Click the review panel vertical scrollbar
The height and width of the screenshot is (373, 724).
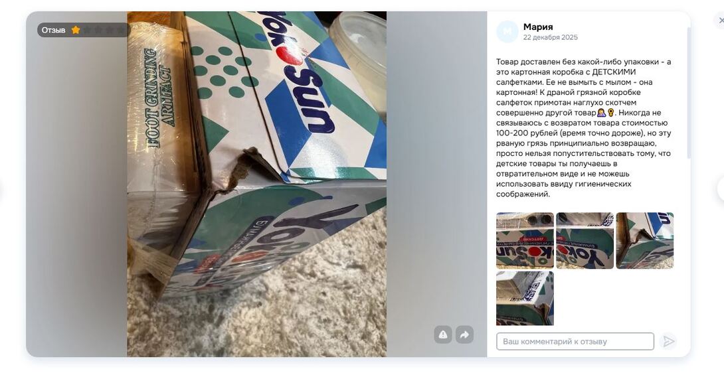[x=688, y=92]
